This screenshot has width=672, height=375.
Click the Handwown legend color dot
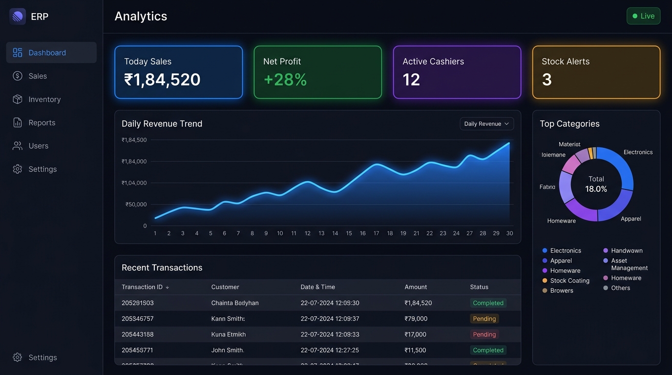[x=606, y=250]
